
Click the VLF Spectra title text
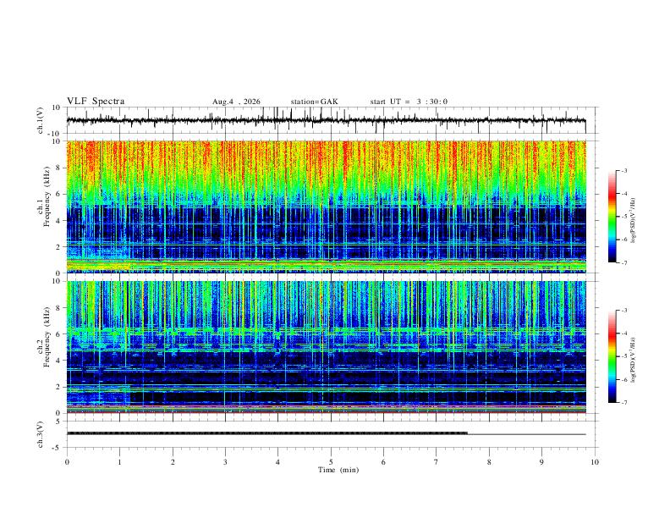tap(96, 102)
